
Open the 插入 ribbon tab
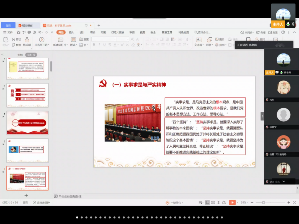pos(71,32)
